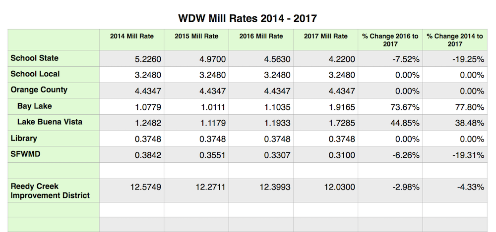496x232 pixels.
Task: Click the 2017 Mill Rate column header
Action: pos(325,36)
